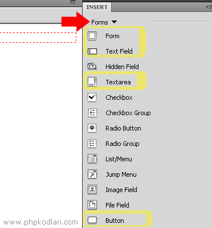Select the File Field icon

(x=92, y=205)
